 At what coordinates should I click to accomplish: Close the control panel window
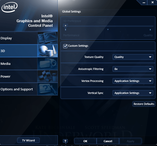click(152, 2)
